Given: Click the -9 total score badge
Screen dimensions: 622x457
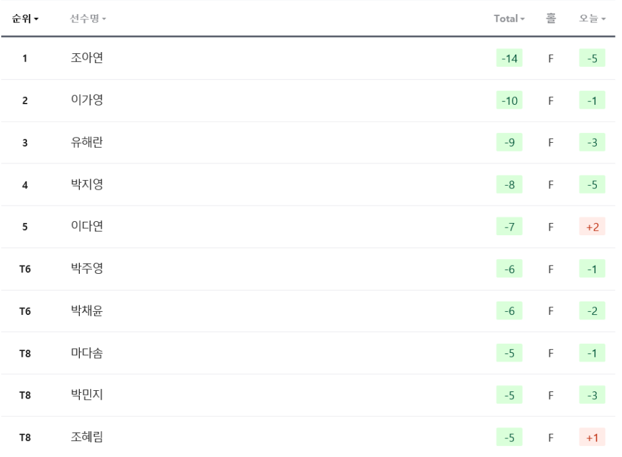Looking at the screenshot, I should click(509, 143).
